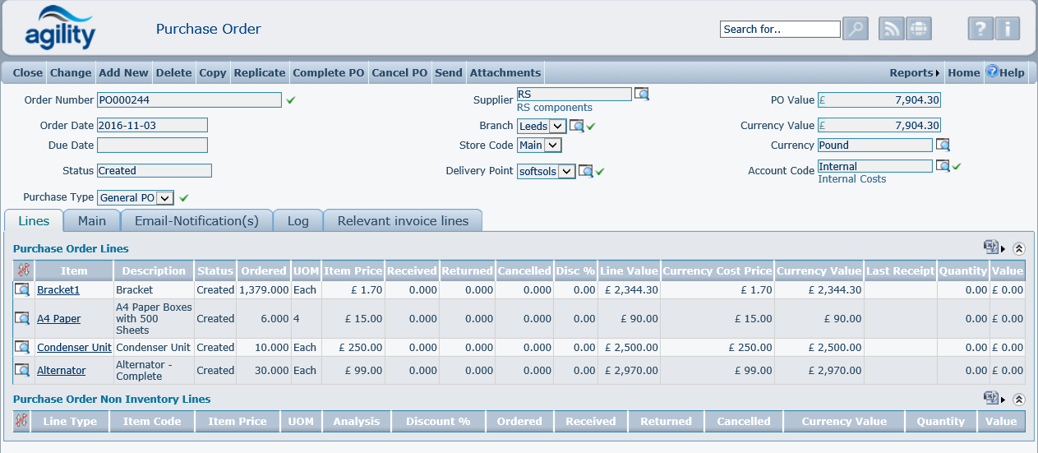
Task: Open the Relevant invoice lines tab
Action: click(403, 221)
